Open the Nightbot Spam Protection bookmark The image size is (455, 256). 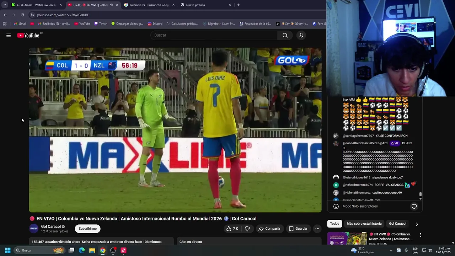coord(218,24)
